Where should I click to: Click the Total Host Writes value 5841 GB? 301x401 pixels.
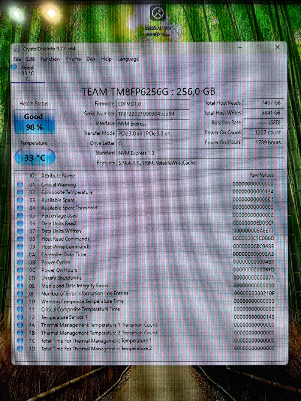pos(263,113)
